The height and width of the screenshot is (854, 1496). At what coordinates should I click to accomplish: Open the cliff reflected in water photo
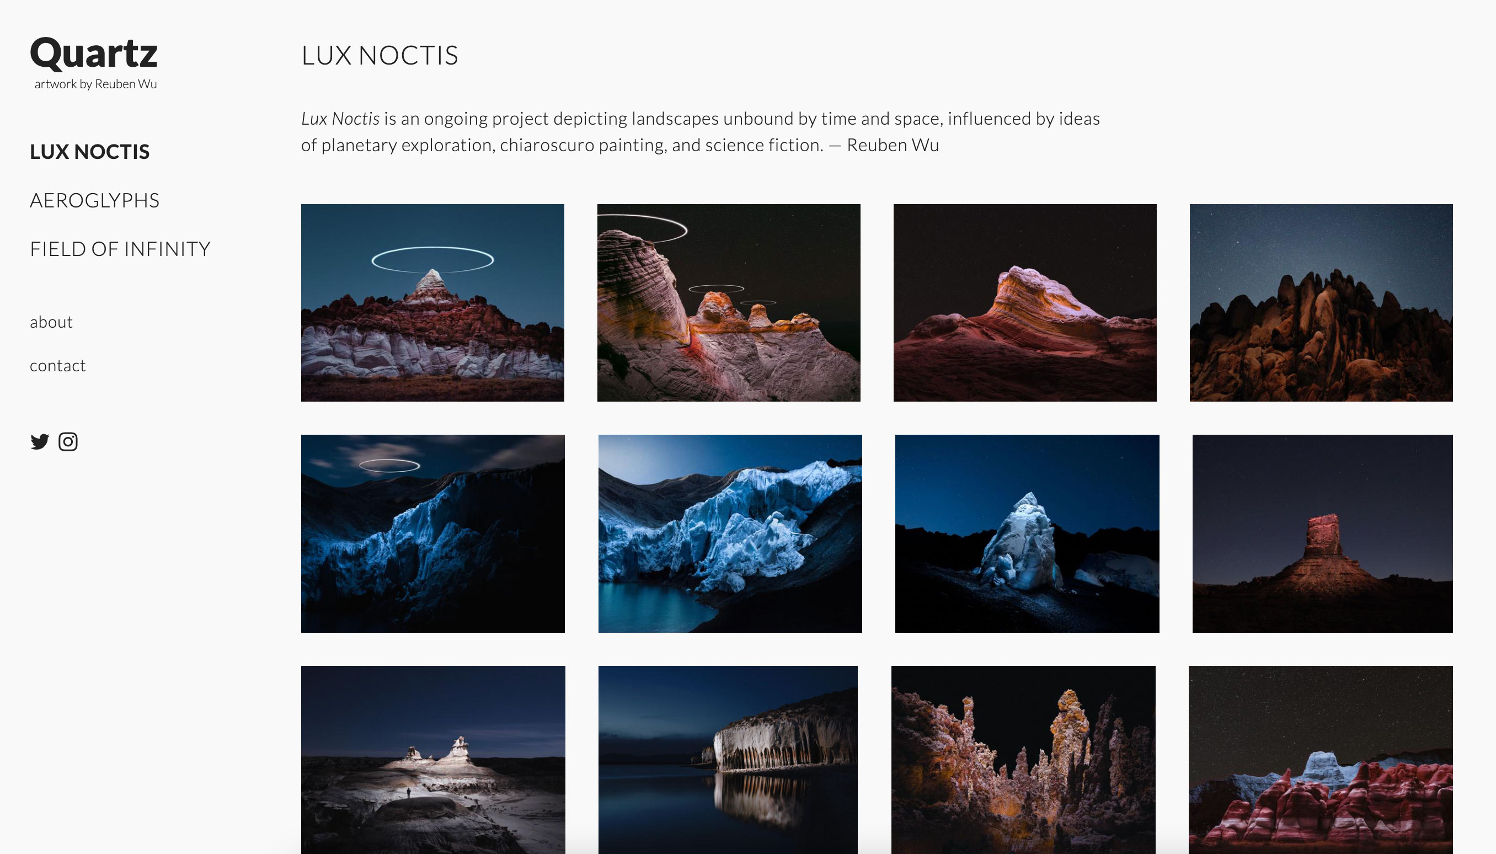coord(728,759)
